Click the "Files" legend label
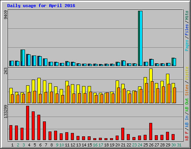The image size is (191, 149). coord(187,30)
